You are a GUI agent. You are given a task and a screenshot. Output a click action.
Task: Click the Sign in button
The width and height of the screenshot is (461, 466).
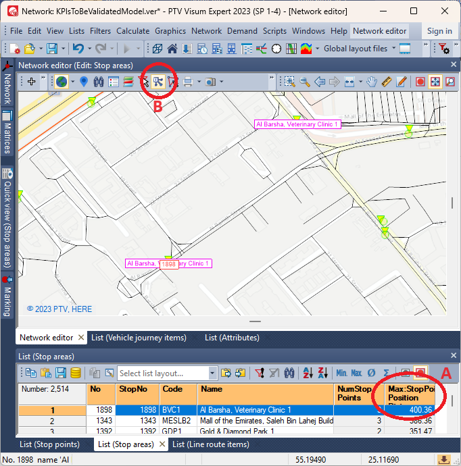click(439, 31)
